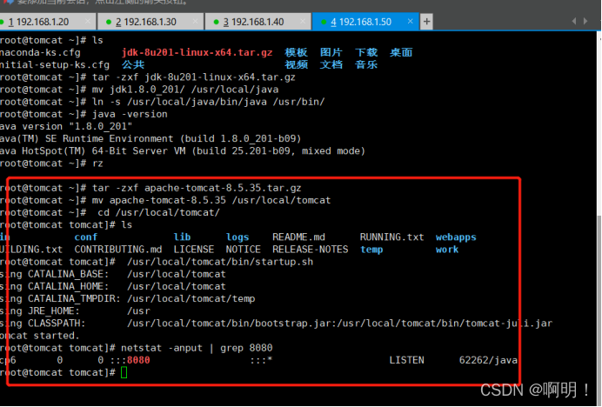This screenshot has width=602, height=407.
Task: Click the '桌面' directory name
Action: [401, 52]
